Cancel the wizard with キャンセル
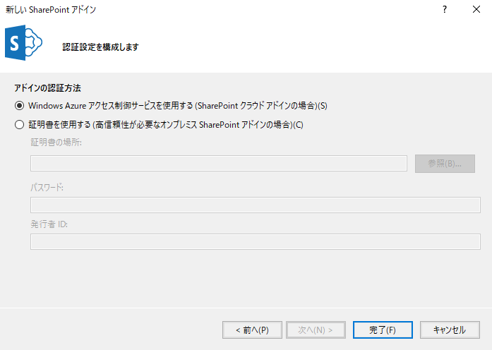Screen dimensions: 492x350 (x=449, y=330)
